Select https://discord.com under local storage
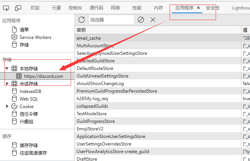 click(x=43, y=76)
